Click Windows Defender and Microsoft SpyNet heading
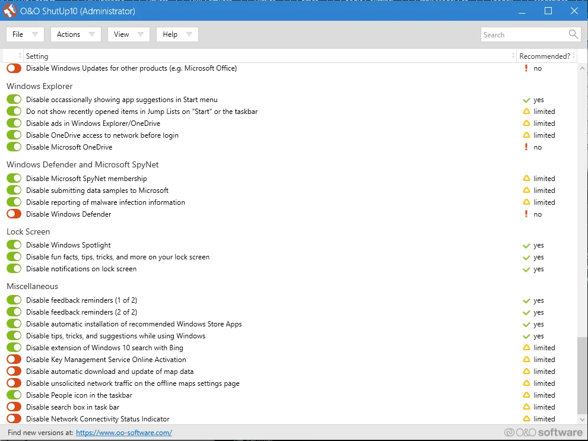Image resolution: width=588 pixels, height=441 pixels. [x=82, y=164]
